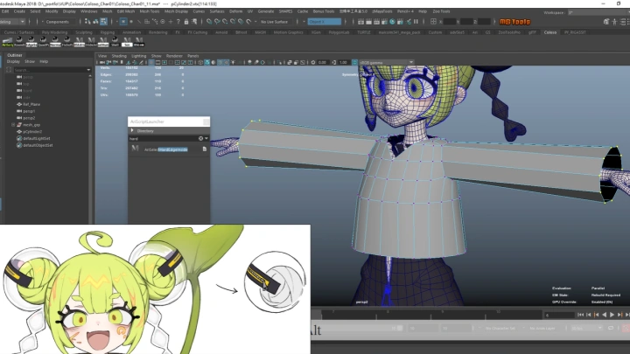
Task: Open the Zoo Tools menu
Action: pyautogui.click(x=441, y=11)
